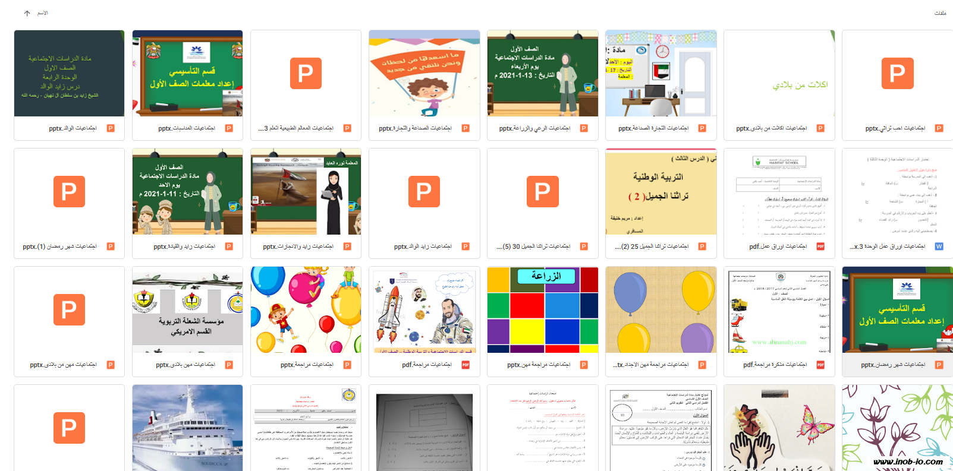Click the PowerPoint icon of اجتماعيات الوالد.pptx
This screenshot has width=953, height=471.
(x=111, y=128)
